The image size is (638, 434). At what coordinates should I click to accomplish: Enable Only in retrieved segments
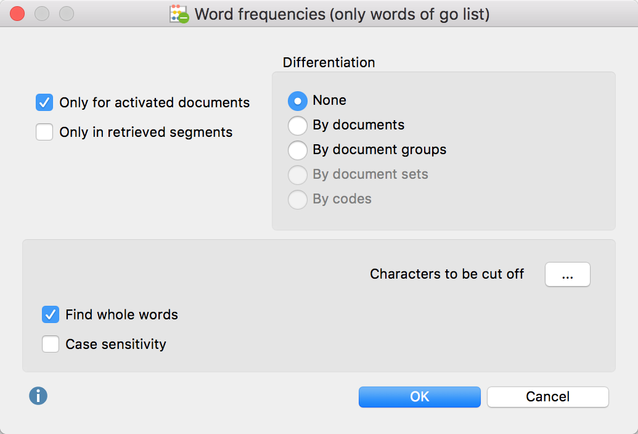tap(44, 132)
